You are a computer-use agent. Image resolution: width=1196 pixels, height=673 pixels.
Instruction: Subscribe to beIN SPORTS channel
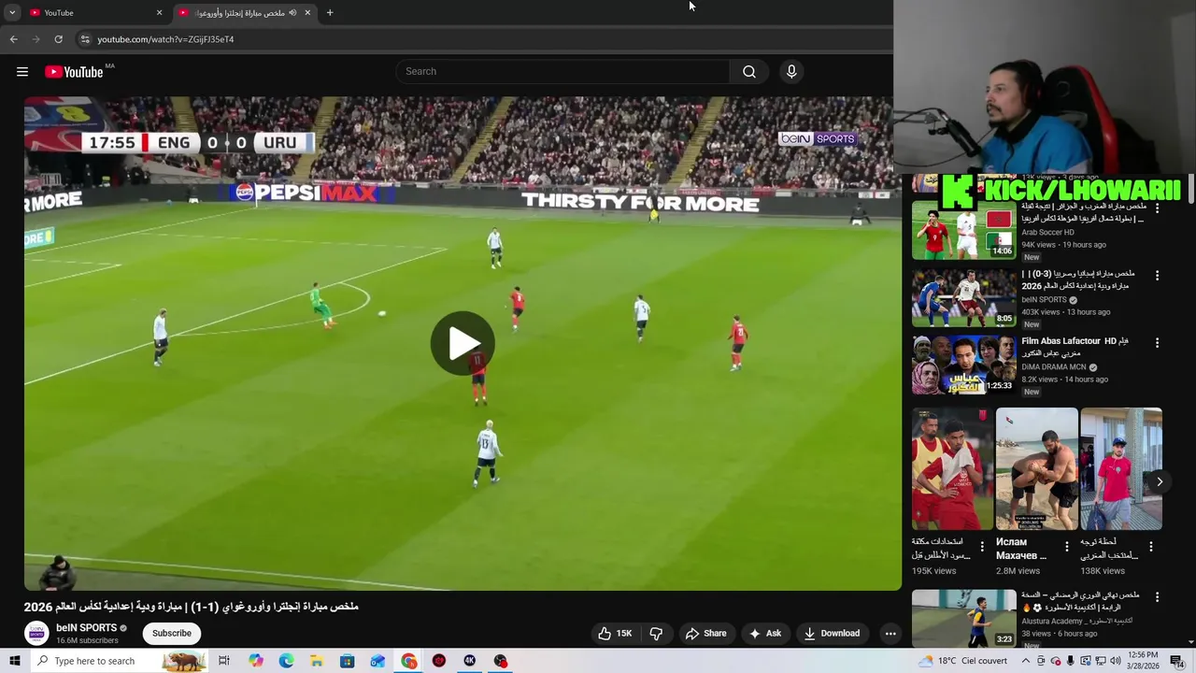[172, 633]
